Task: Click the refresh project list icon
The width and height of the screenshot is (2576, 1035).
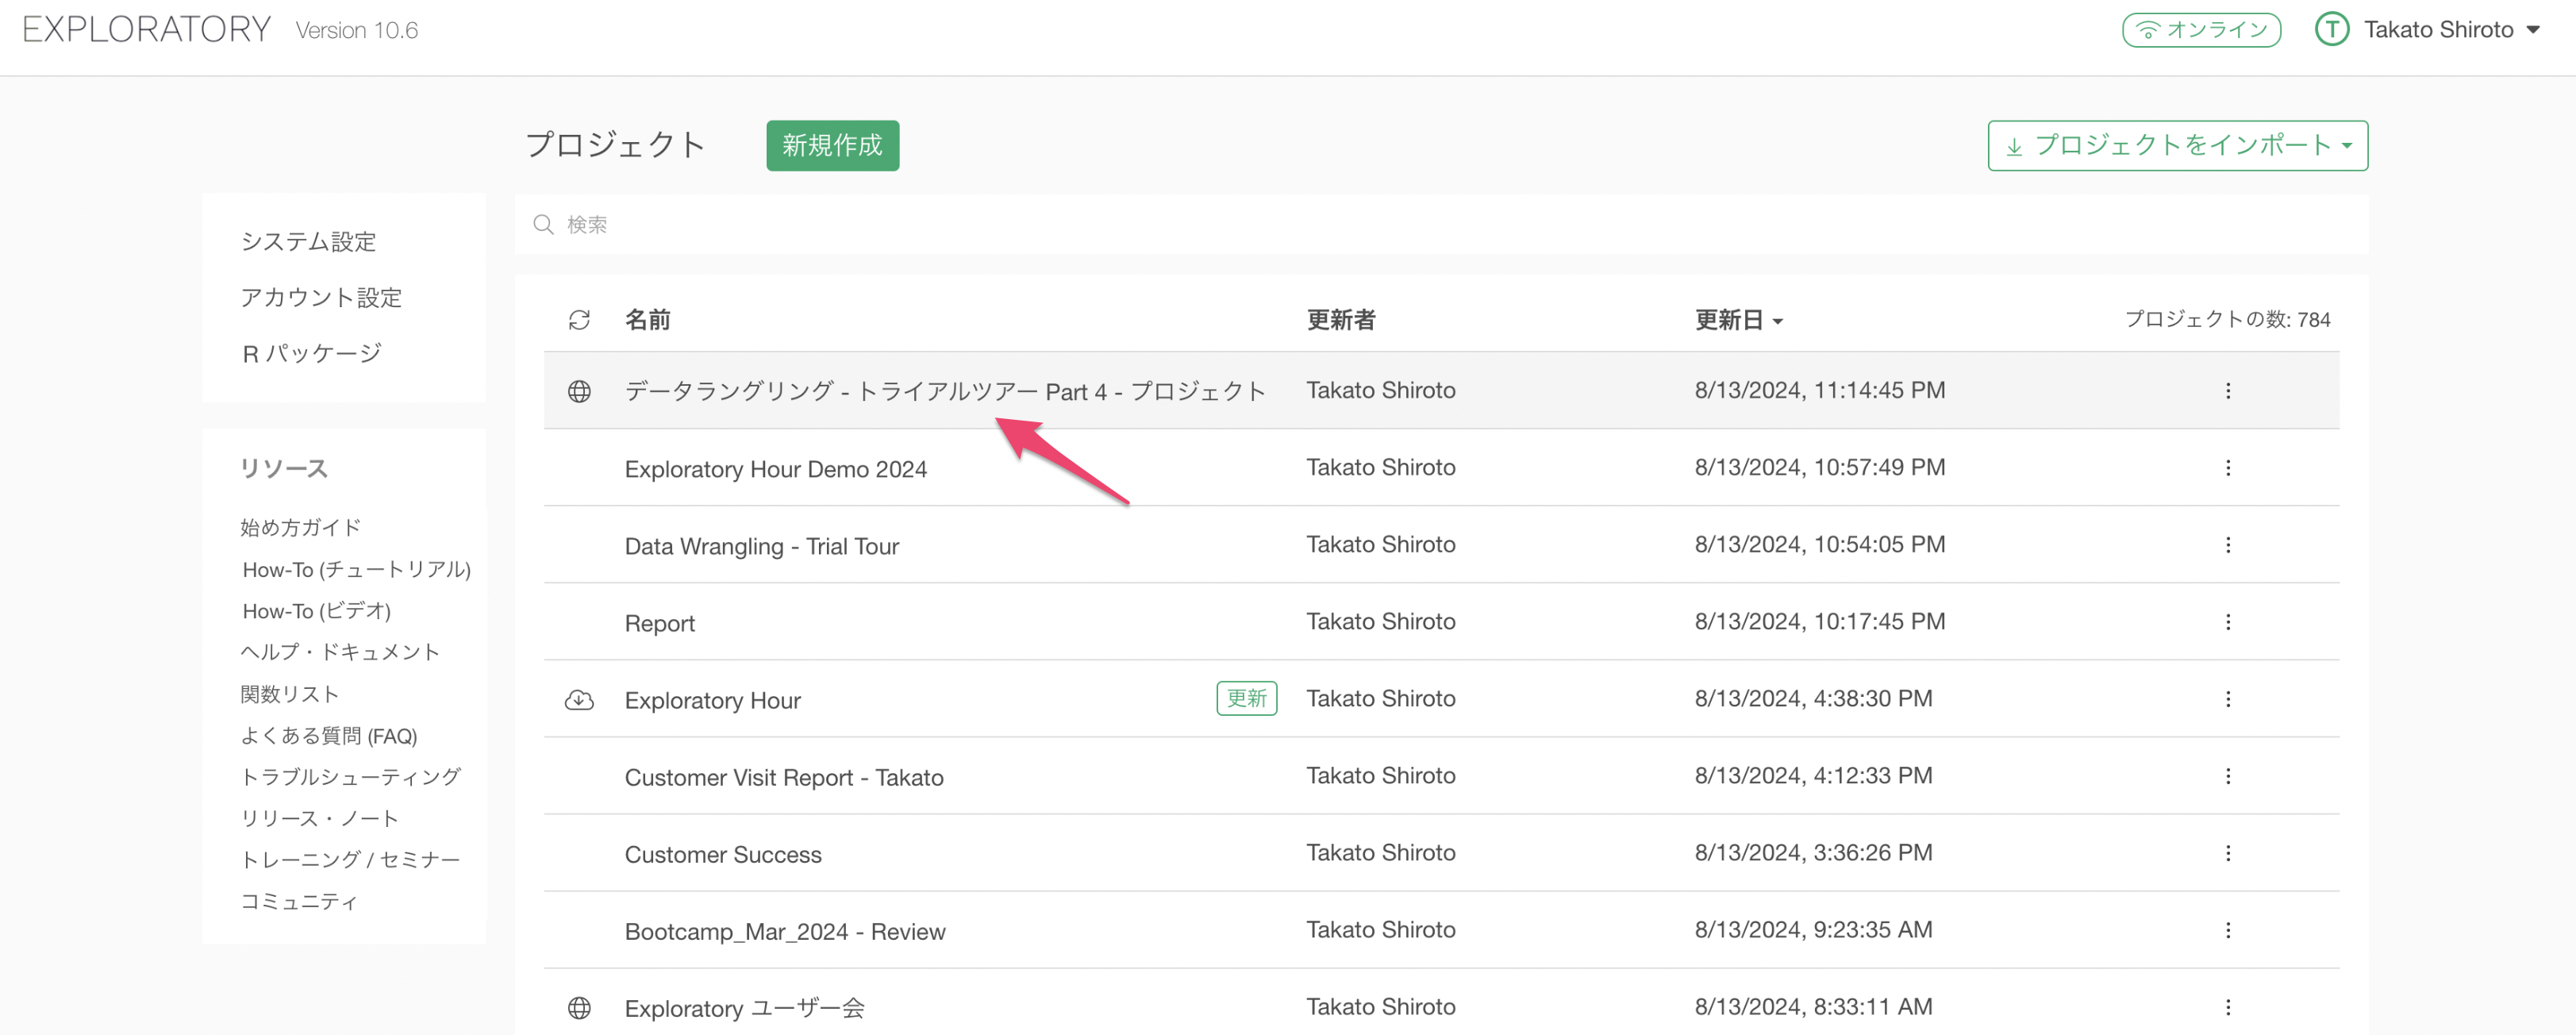Action: coord(579,320)
